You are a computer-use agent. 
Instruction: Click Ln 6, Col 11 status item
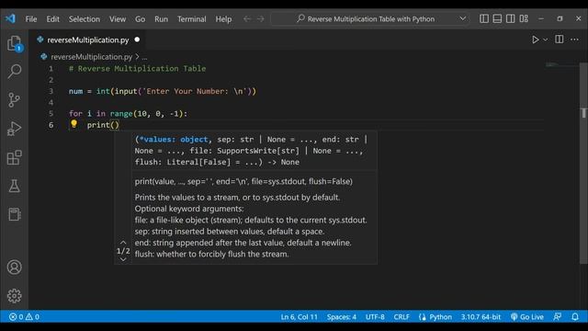(299, 316)
